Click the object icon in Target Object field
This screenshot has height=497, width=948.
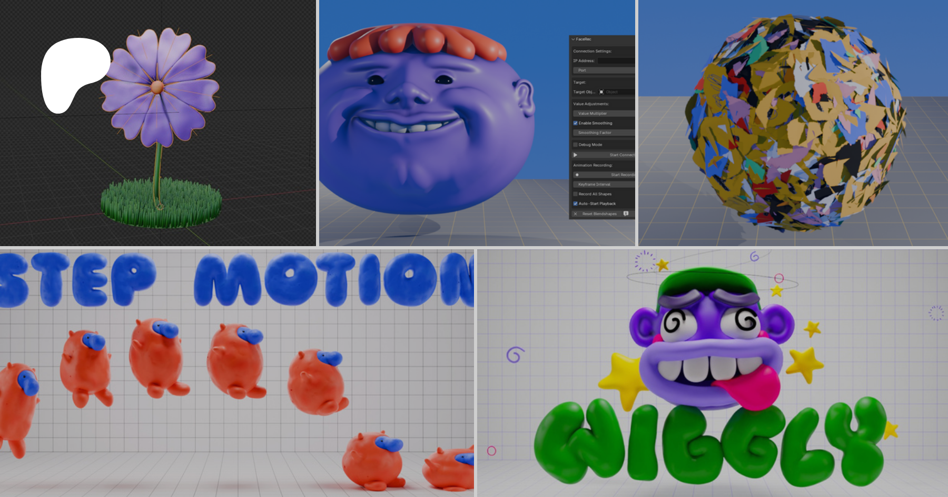pyautogui.click(x=601, y=92)
